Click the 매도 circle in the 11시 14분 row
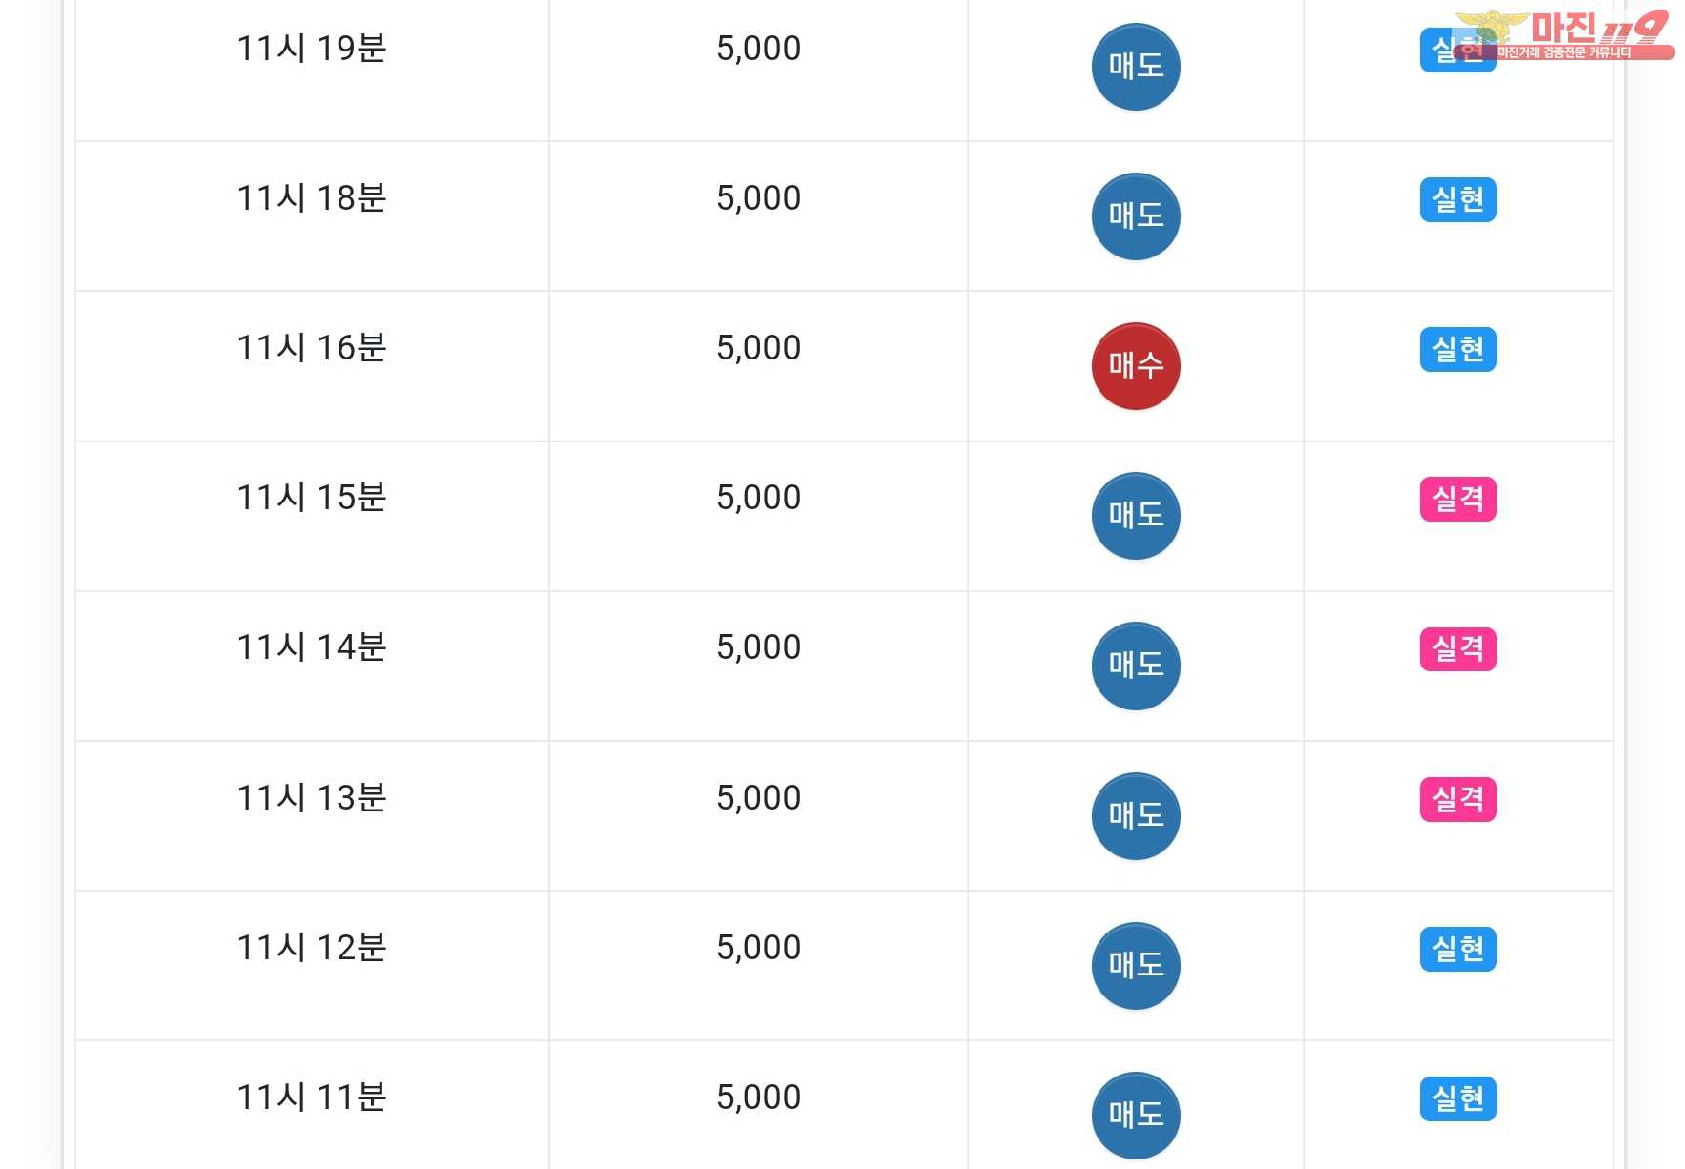Screen dimensions: 1685x1169 coord(1135,666)
